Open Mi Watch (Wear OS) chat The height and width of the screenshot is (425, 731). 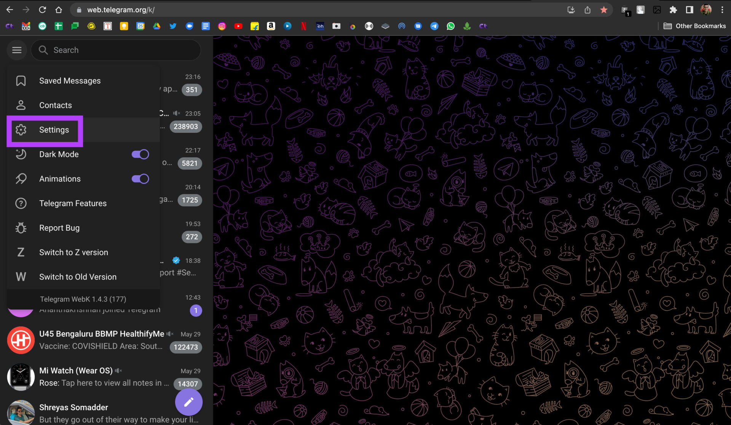pyautogui.click(x=103, y=377)
